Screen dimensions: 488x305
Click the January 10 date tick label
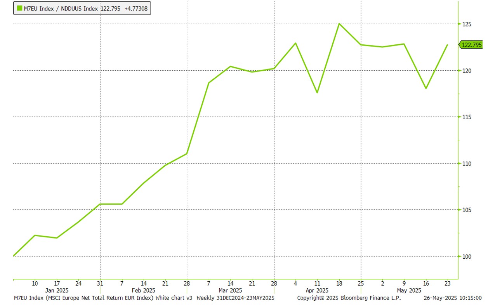pyautogui.click(x=35, y=283)
